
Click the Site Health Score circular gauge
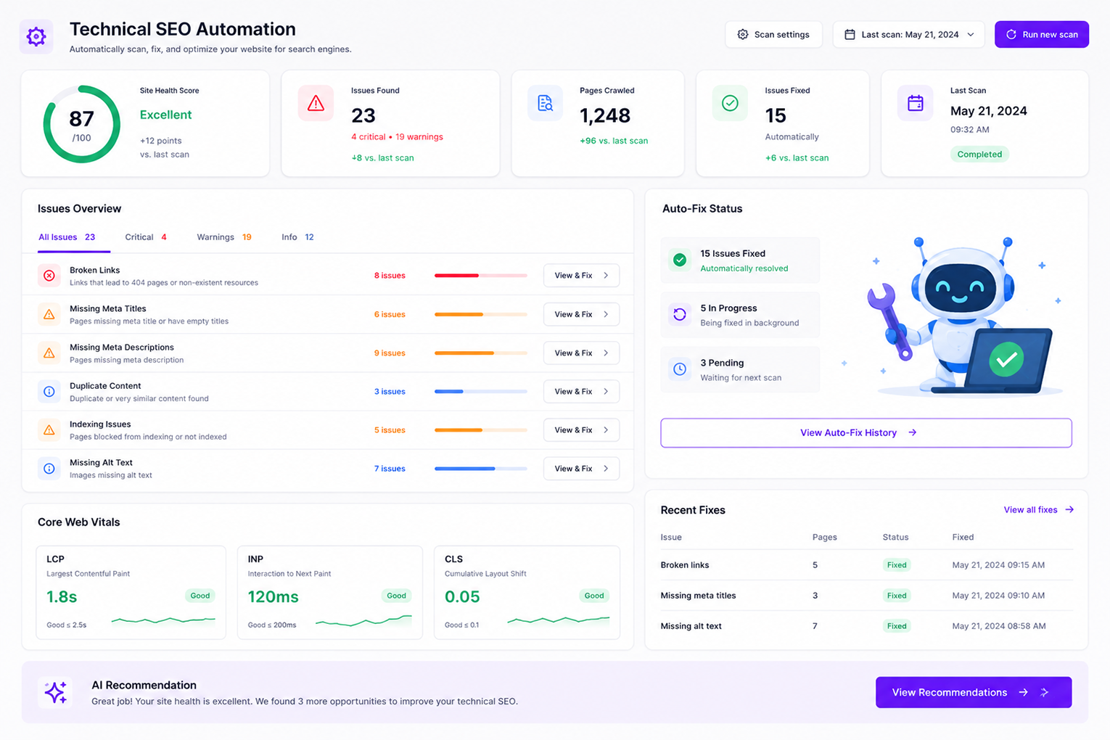[81, 124]
